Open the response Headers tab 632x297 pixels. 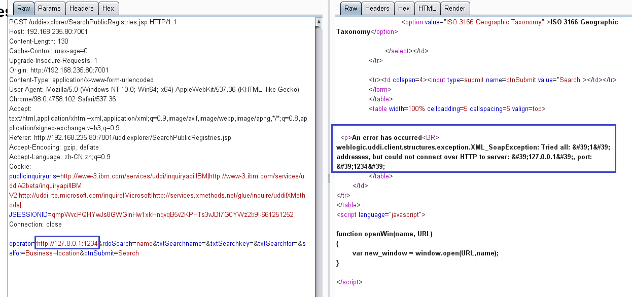coord(377,8)
